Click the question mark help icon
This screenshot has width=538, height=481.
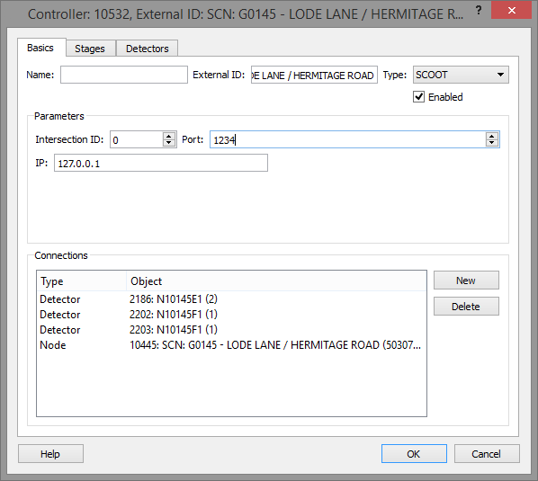479,10
